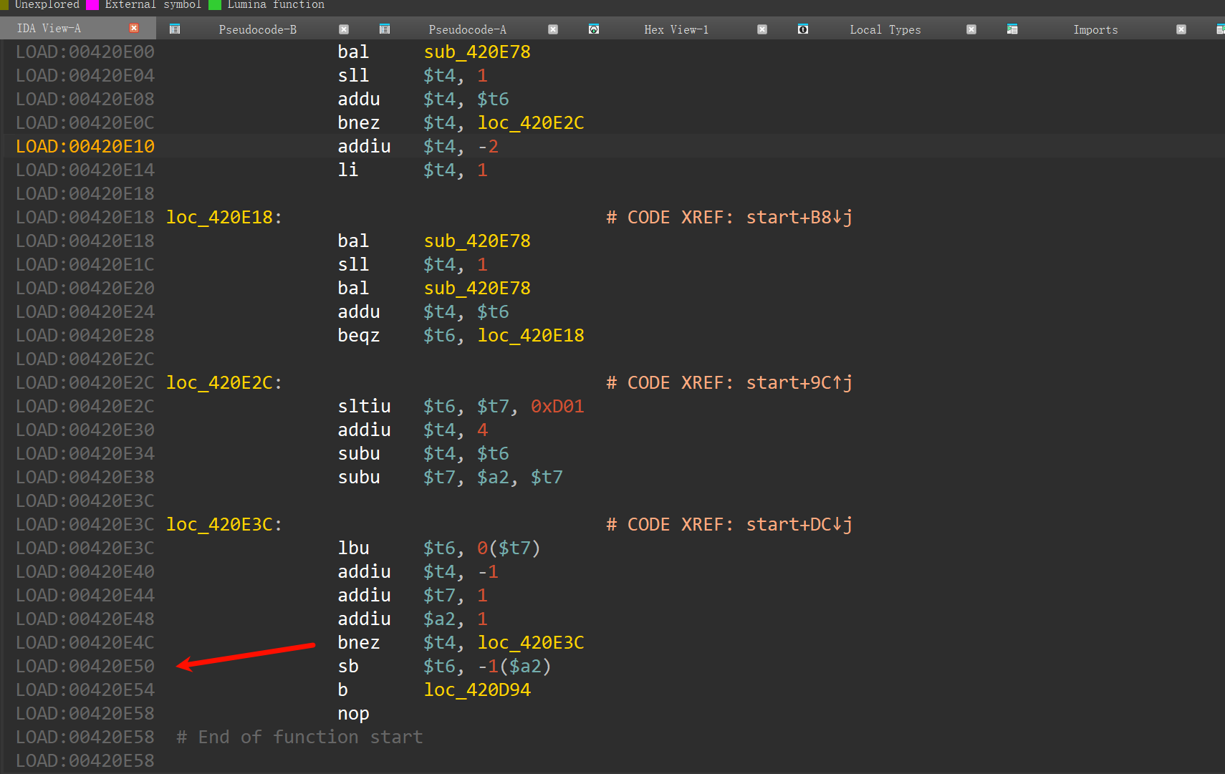1225x774 pixels.
Task: Click the magenta External symbol legend swatch
Action: 92,4
